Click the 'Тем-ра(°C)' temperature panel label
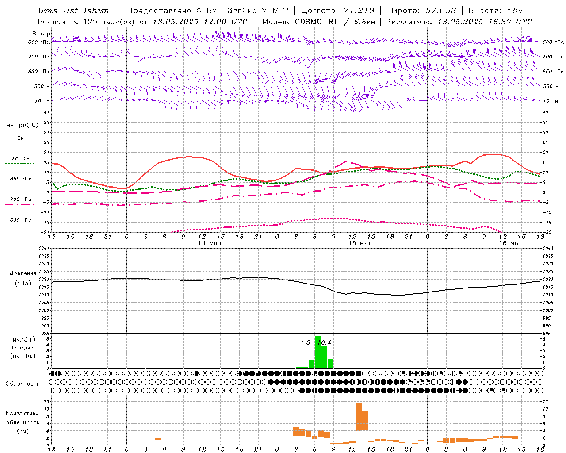Image resolution: width=566 pixels, height=453 pixels. tap(21, 125)
